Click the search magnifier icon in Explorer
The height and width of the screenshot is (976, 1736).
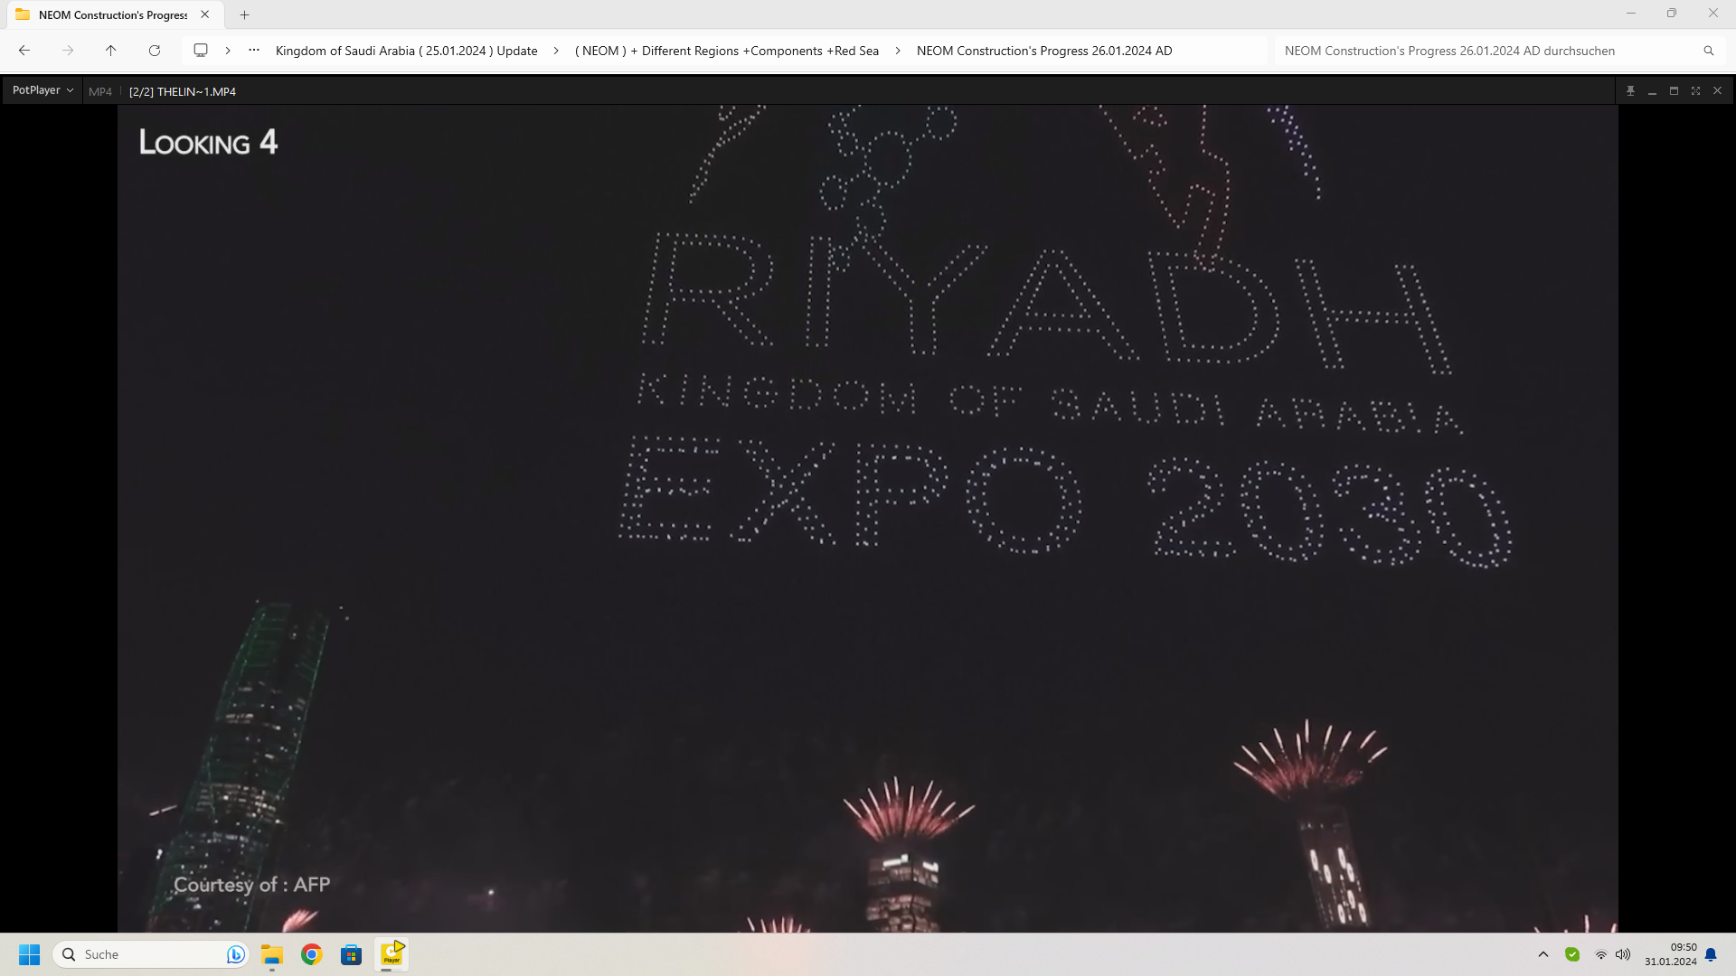1709,51
